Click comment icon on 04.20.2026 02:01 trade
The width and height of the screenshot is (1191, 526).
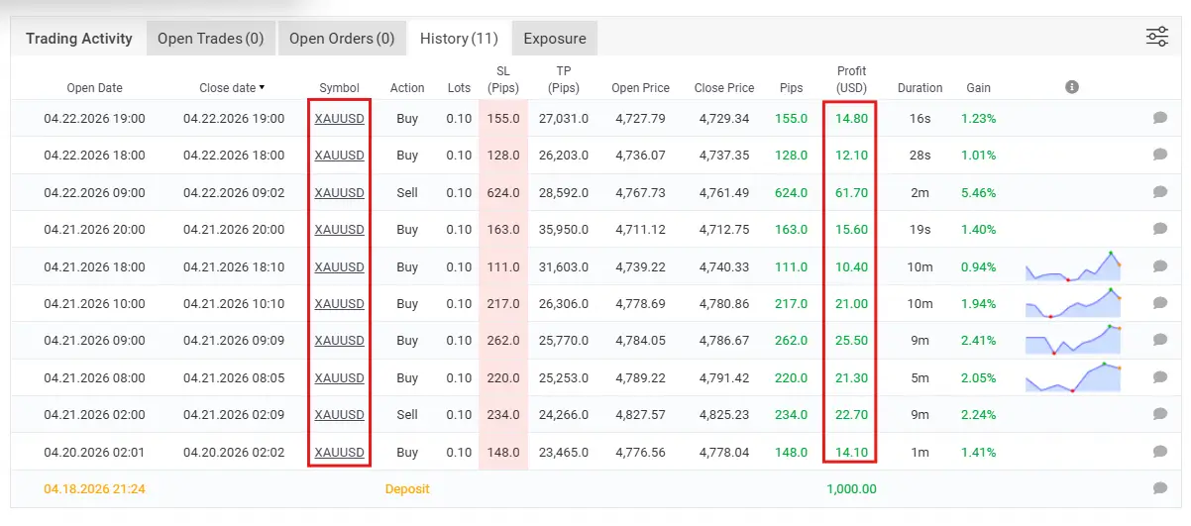pyautogui.click(x=1159, y=452)
